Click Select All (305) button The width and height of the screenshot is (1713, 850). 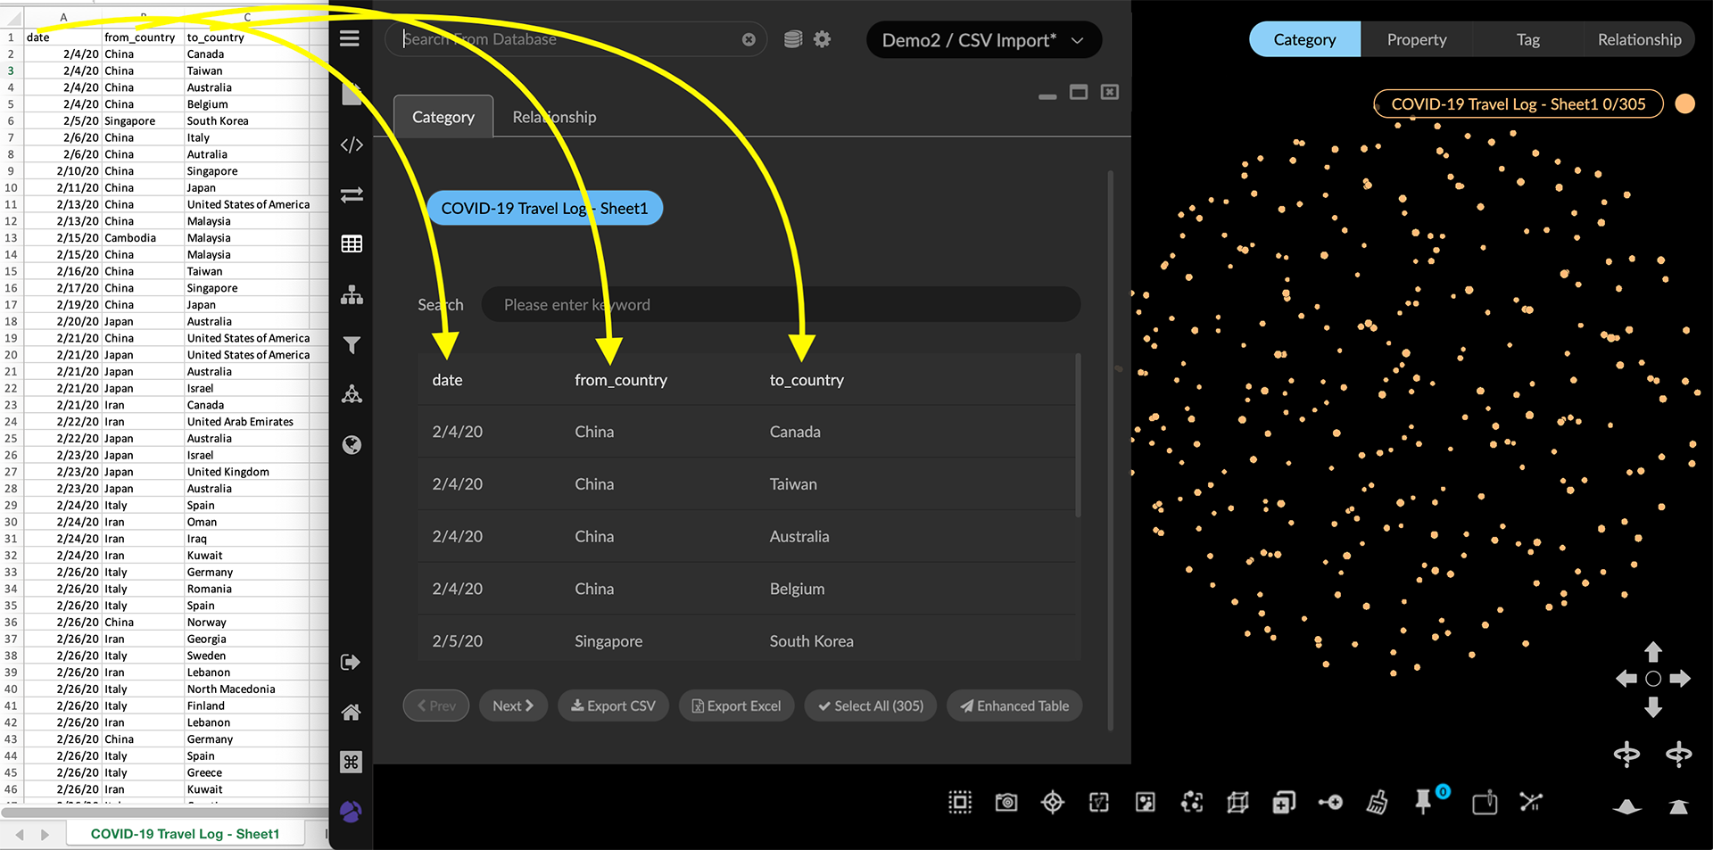click(870, 706)
